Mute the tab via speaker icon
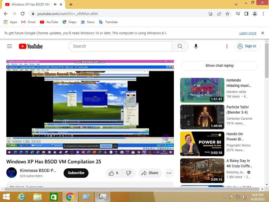The image size is (269, 202). [x=55, y=4]
